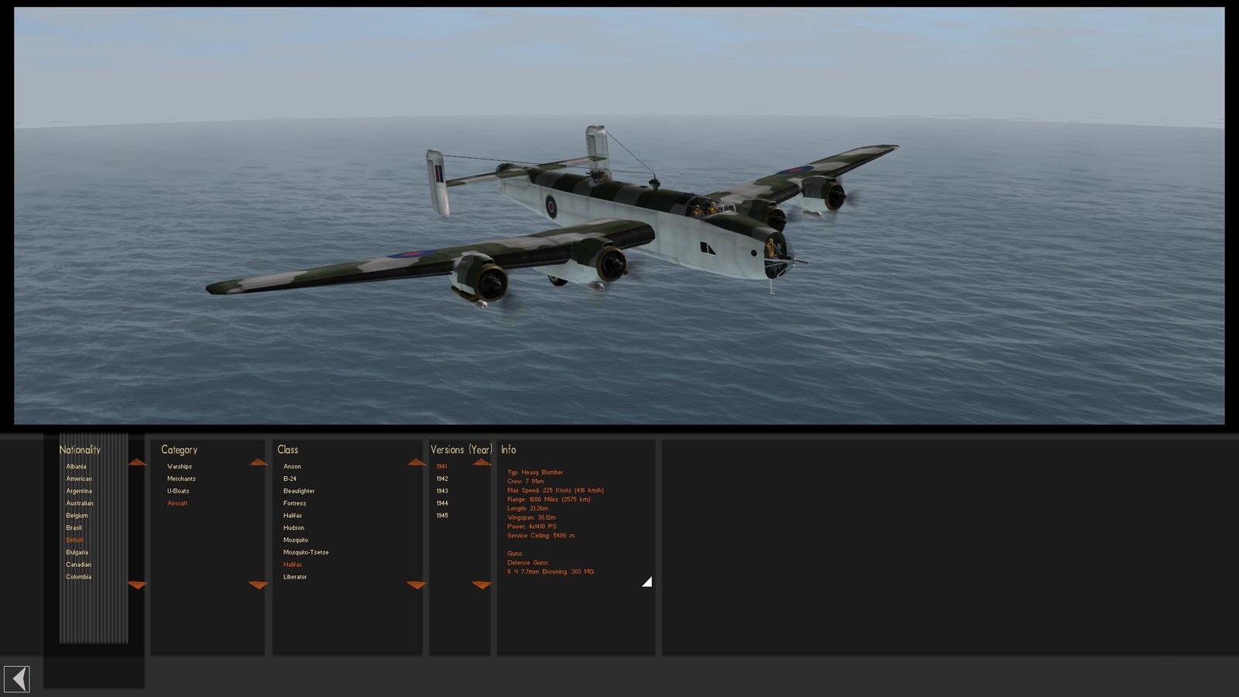1239x697 pixels.
Task: Select Canadian nationality
Action: pyautogui.click(x=78, y=565)
